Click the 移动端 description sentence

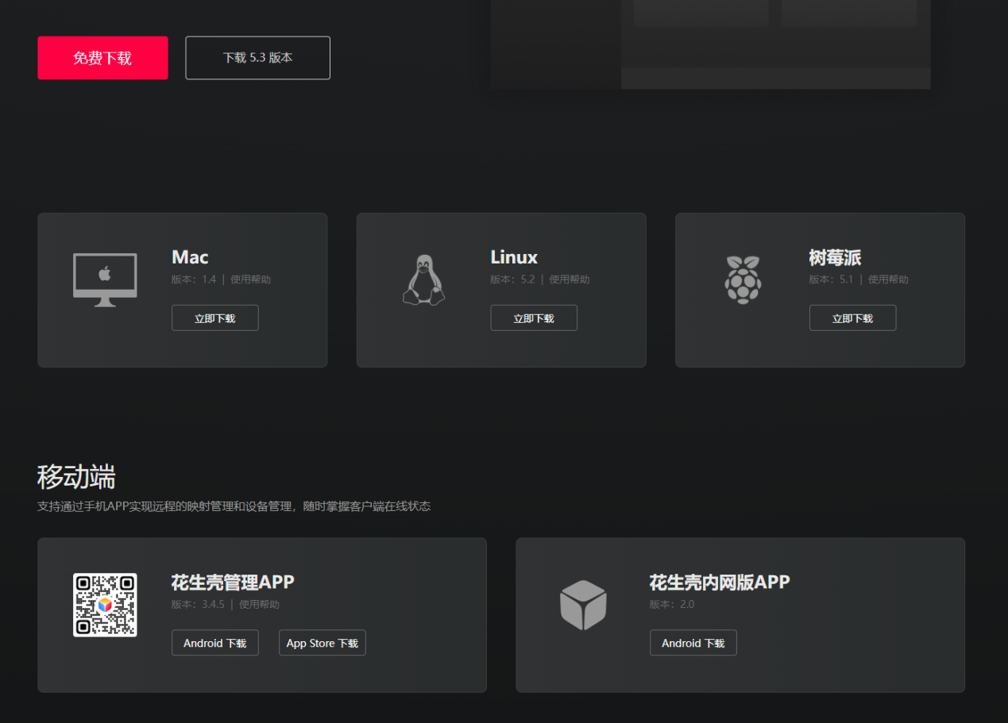click(x=234, y=506)
